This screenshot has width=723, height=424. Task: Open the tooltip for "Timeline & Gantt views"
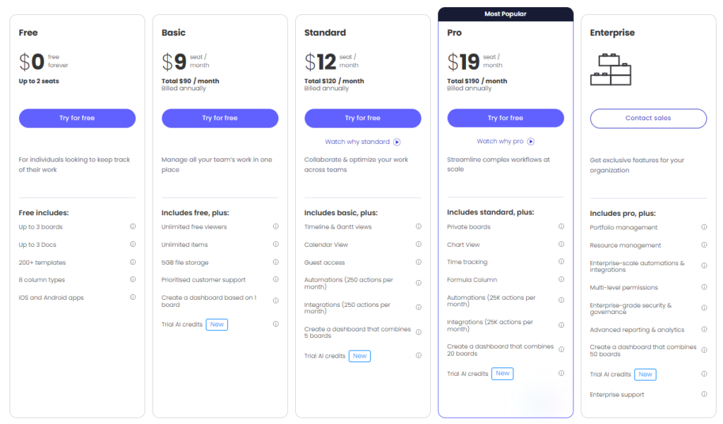(418, 226)
